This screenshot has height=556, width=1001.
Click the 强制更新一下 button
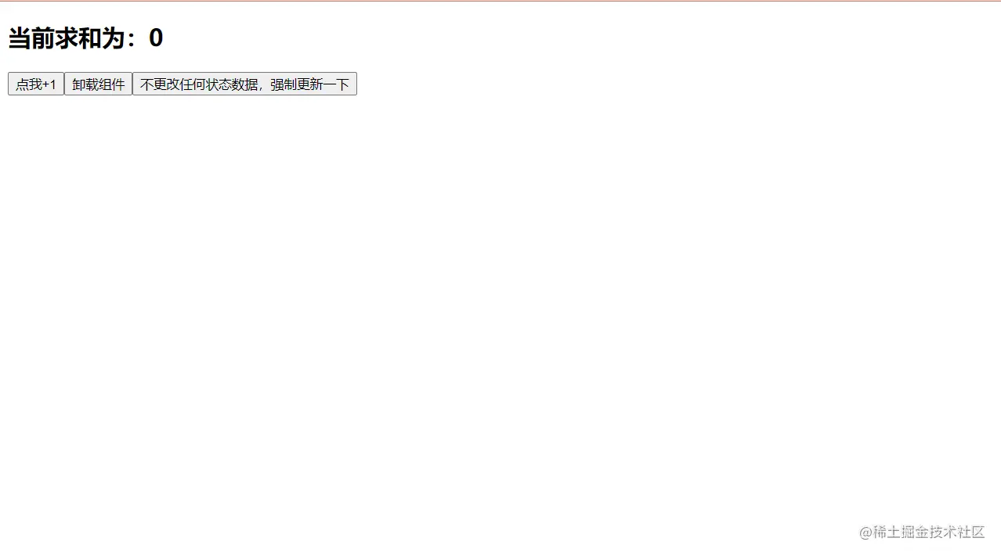[x=244, y=84]
